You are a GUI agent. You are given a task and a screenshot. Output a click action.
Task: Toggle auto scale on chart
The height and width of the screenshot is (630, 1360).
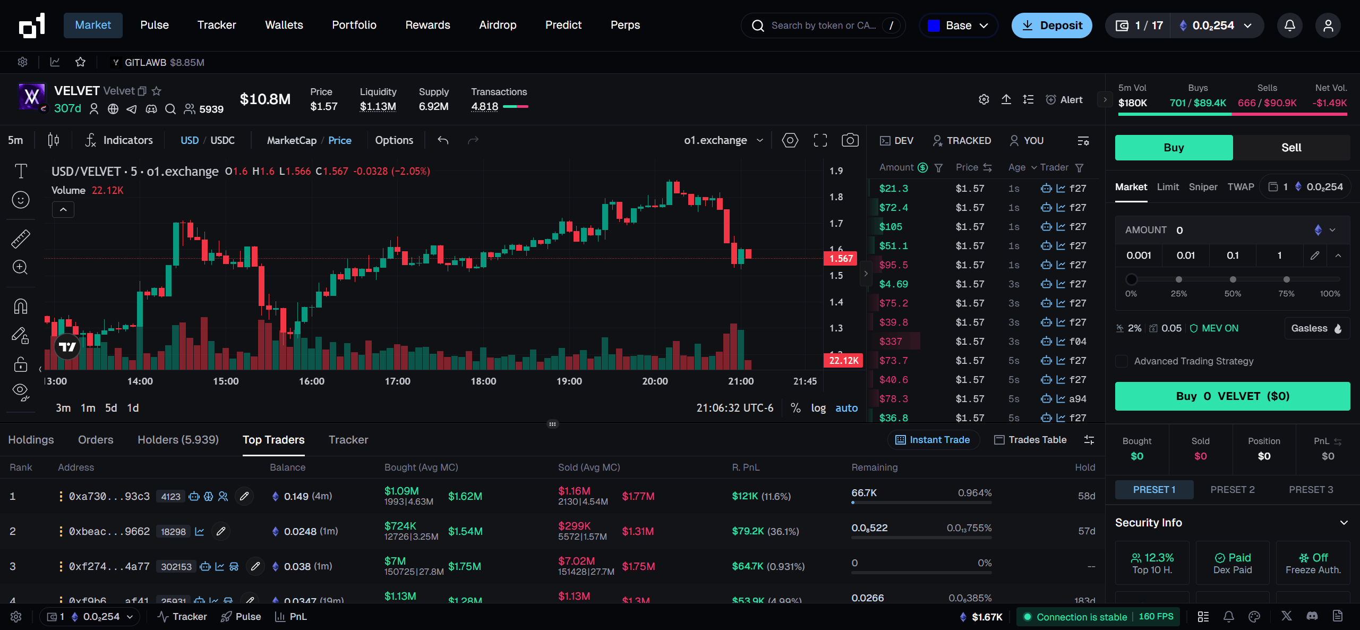click(846, 408)
